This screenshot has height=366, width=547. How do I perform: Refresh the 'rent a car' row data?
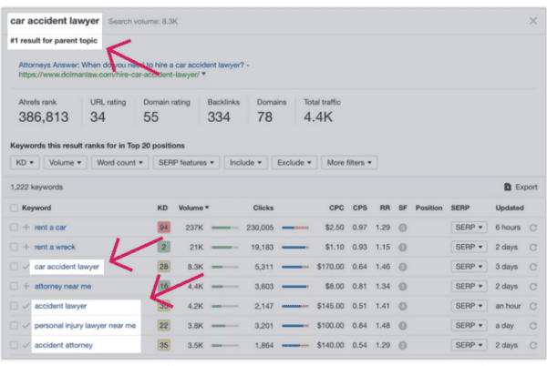pyautogui.click(x=533, y=227)
